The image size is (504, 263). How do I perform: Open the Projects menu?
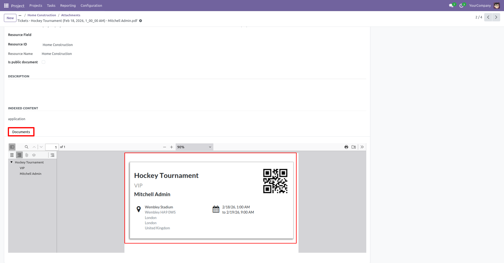click(36, 5)
